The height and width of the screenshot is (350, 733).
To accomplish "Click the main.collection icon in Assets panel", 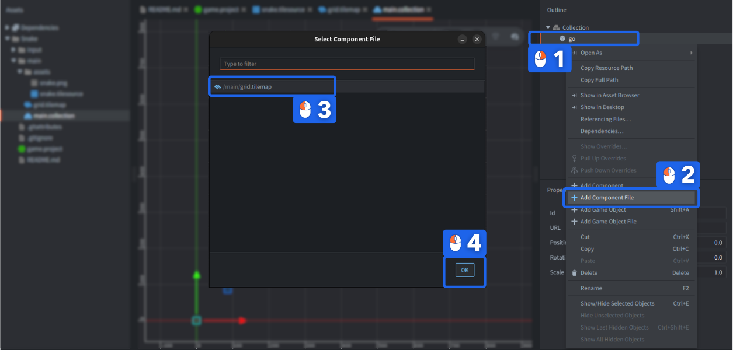I will pos(29,116).
